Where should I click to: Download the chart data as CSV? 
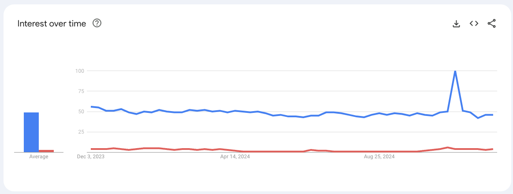pyautogui.click(x=456, y=24)
